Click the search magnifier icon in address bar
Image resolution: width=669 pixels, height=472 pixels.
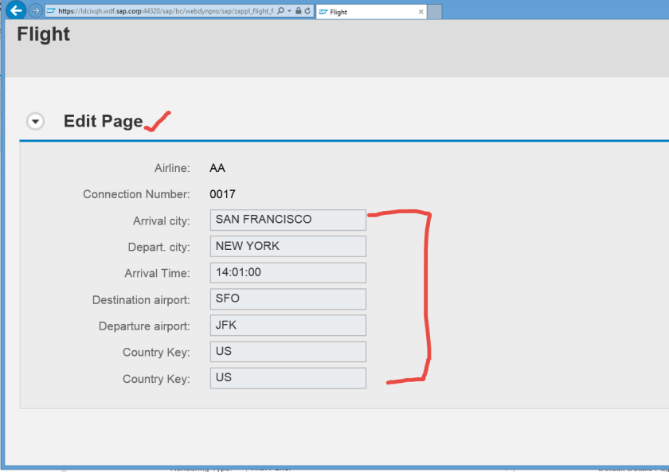tap(280, 11)
